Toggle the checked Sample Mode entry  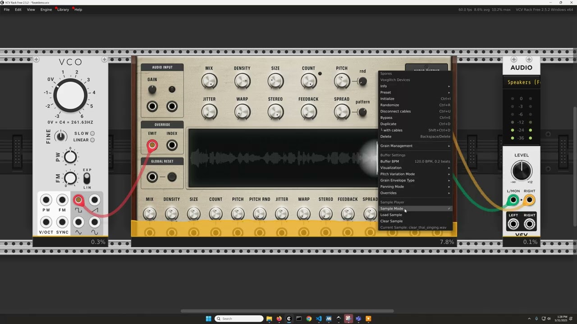[x=415, y=208]
